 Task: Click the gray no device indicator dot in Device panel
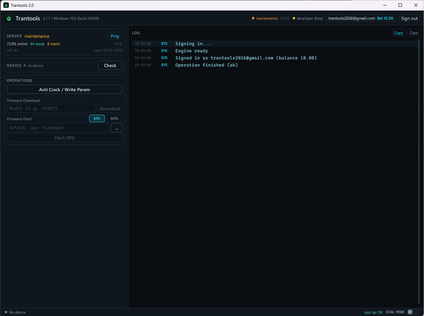tap(25, 66)
